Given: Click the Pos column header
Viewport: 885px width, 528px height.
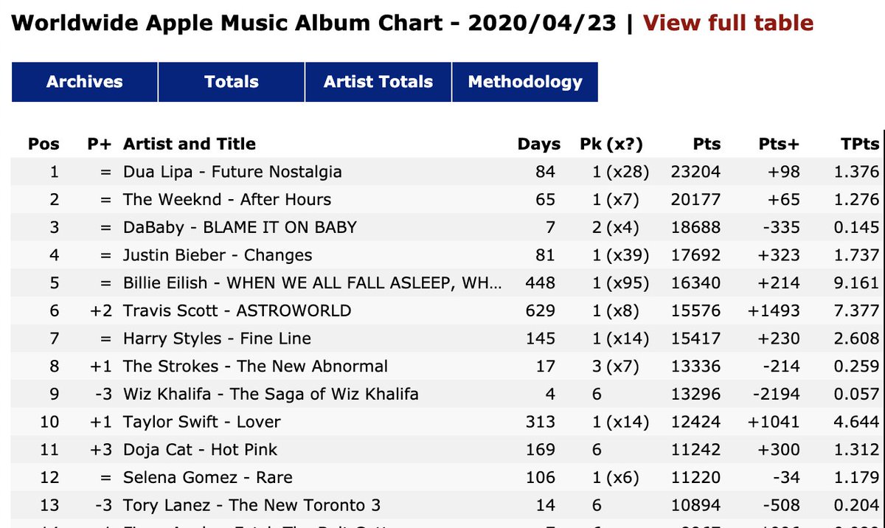Looking at the screenshot, I should tap(44, 144).
